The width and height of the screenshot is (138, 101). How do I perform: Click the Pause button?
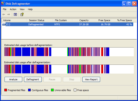[52, 79]
